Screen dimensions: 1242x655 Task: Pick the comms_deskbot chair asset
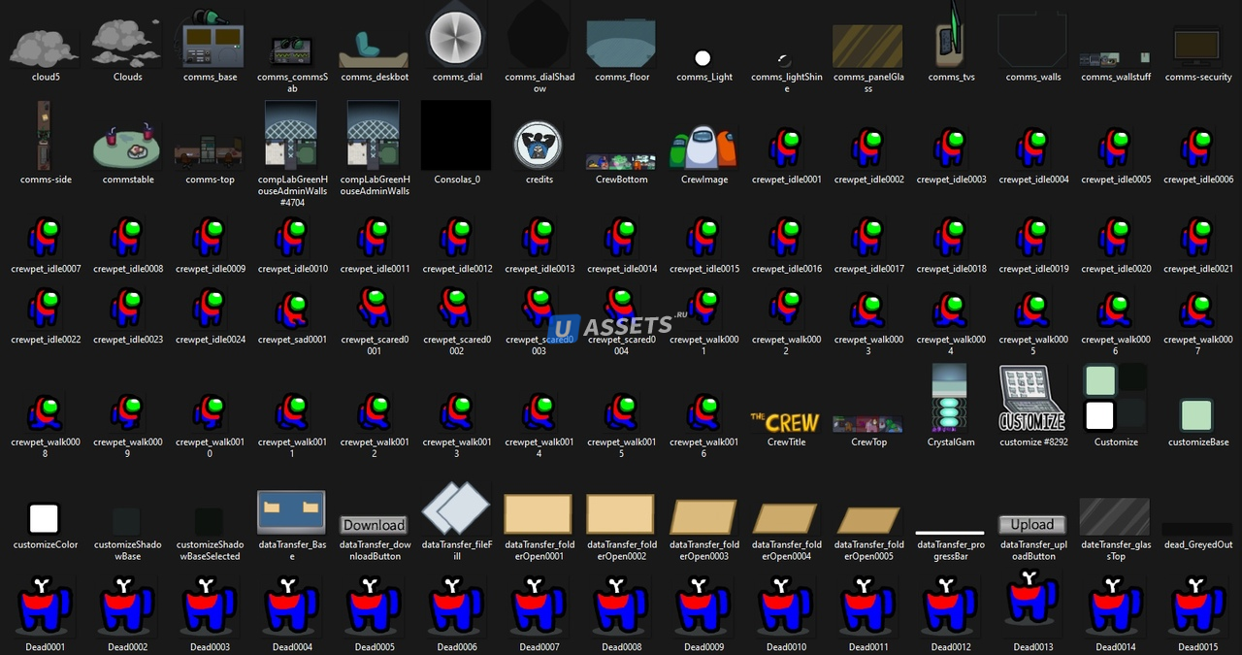click(x=374, y=49)
